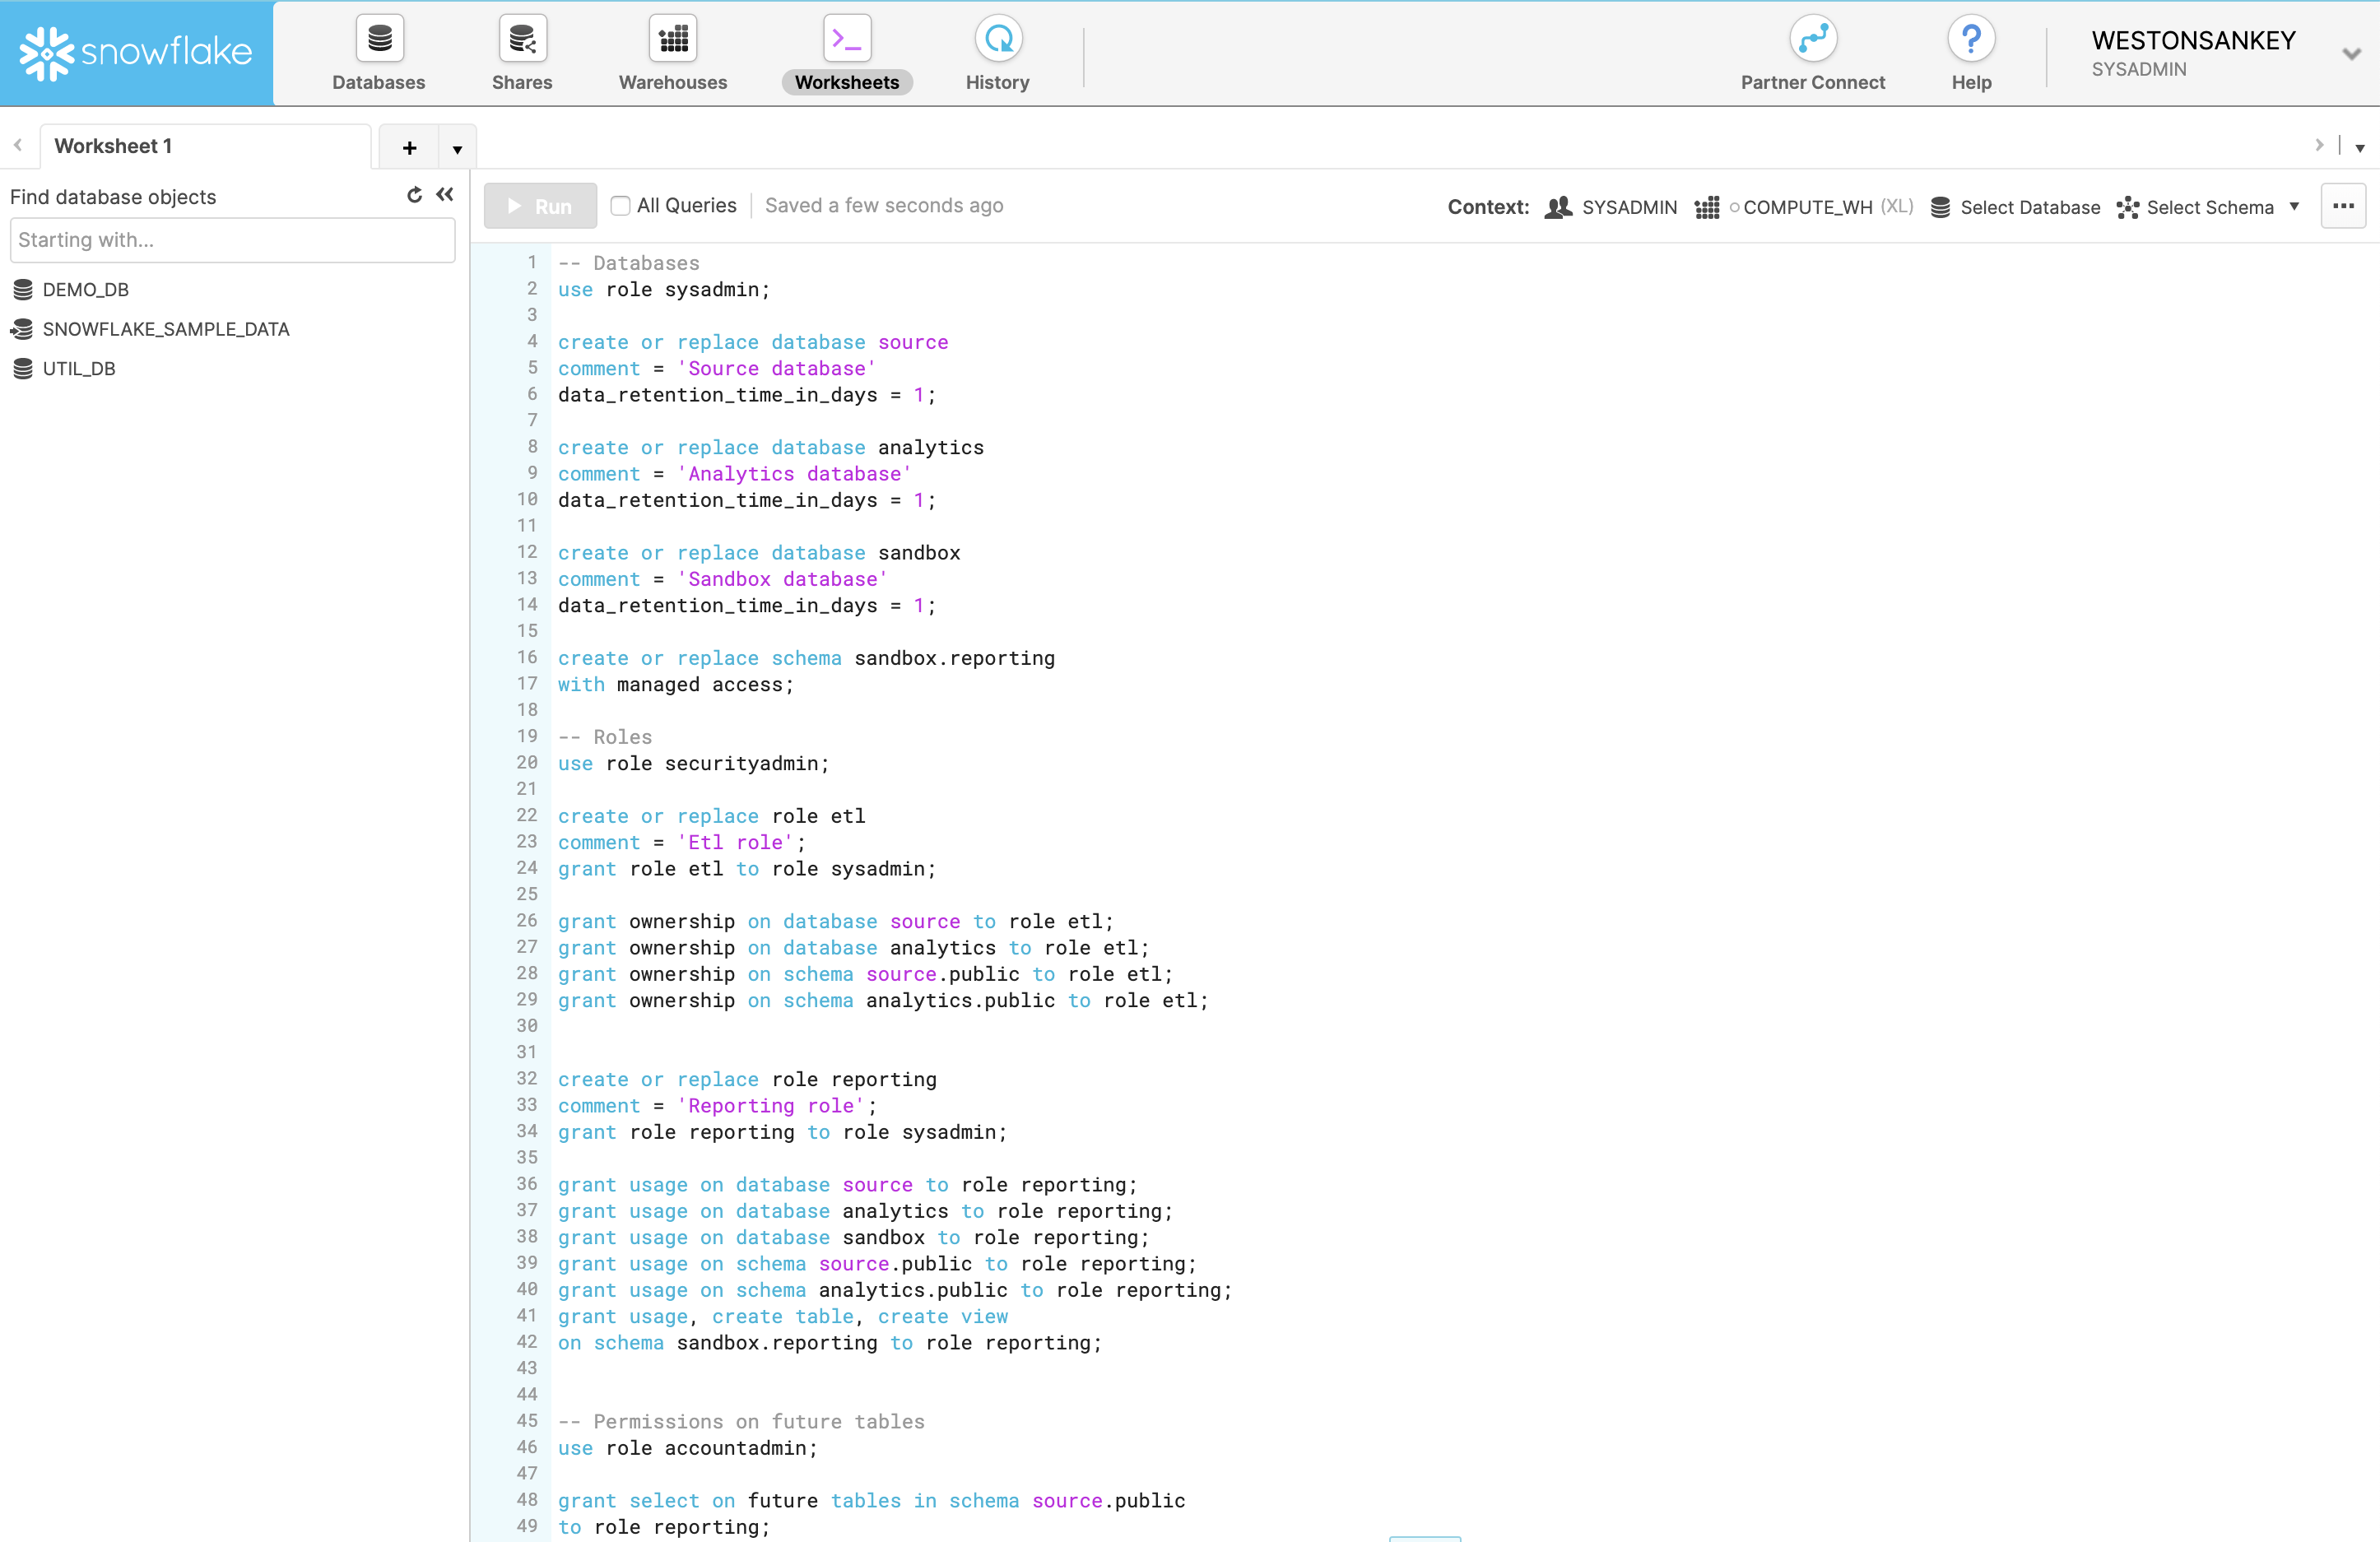Click line 17 'with managed access;'
The image size is (2380, 1542).
click(x=676, y=685)
